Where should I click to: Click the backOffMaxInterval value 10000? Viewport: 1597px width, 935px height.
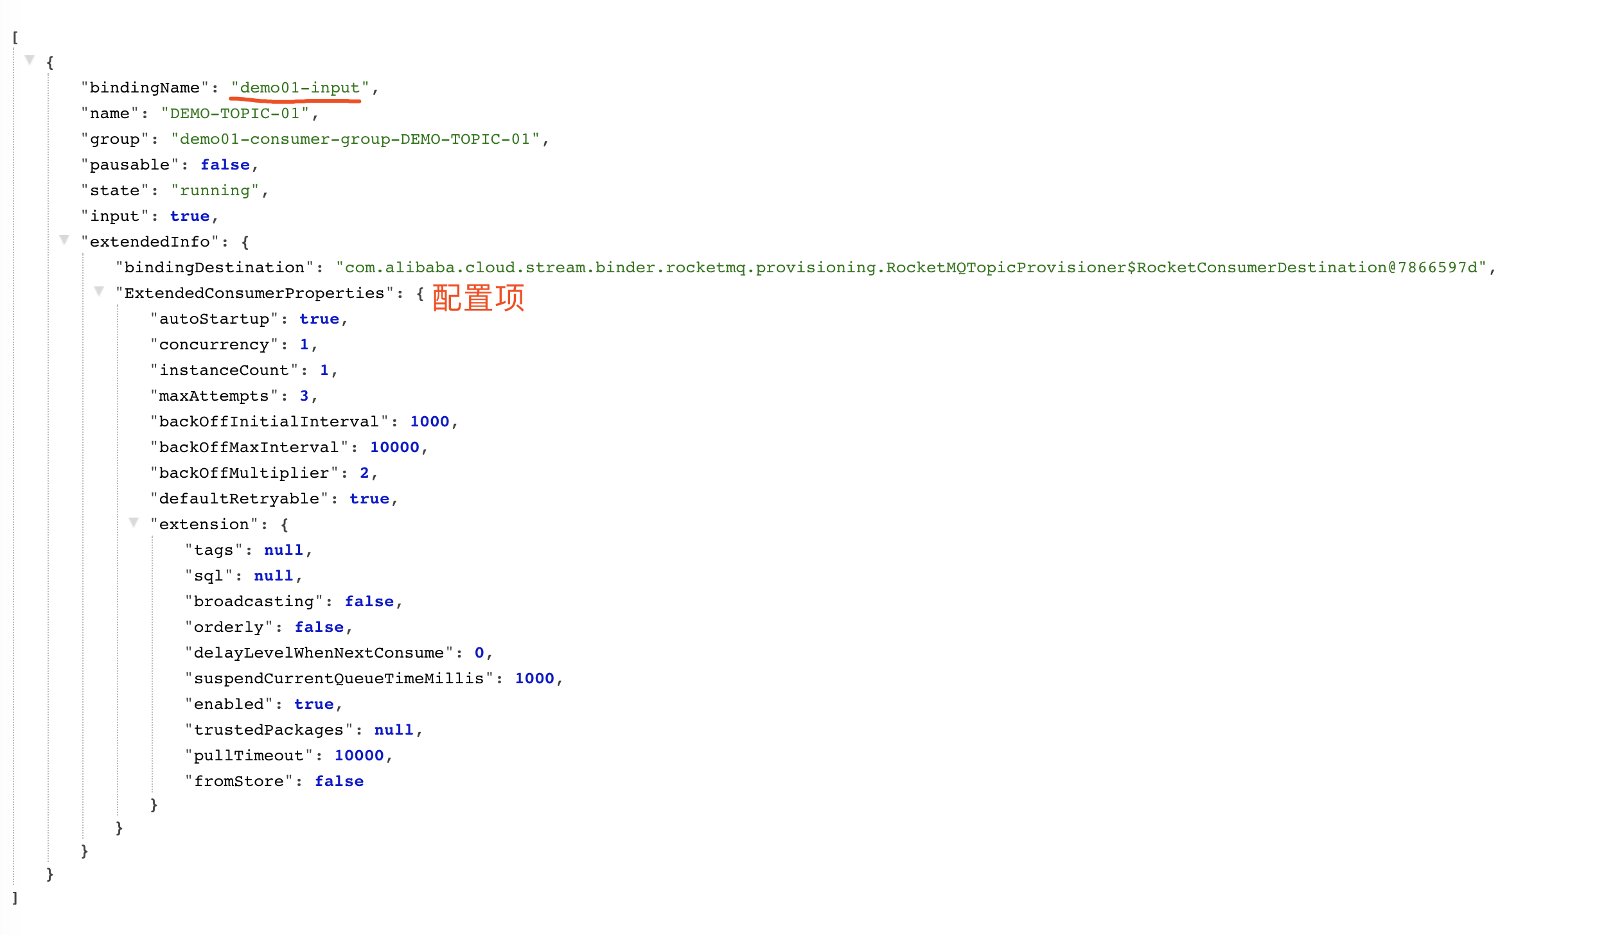click(394, 448)
